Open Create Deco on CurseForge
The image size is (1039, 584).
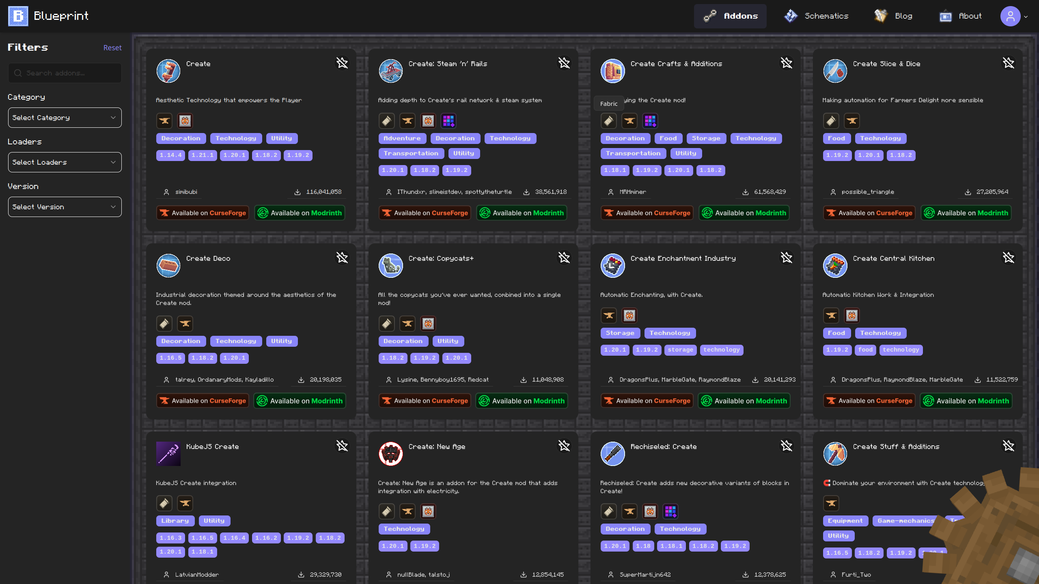pyautogui.click(x=203, y=401)
